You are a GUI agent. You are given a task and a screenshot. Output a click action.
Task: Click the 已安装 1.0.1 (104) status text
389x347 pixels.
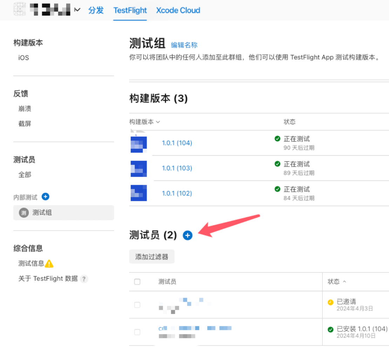(x=362, y=329)
